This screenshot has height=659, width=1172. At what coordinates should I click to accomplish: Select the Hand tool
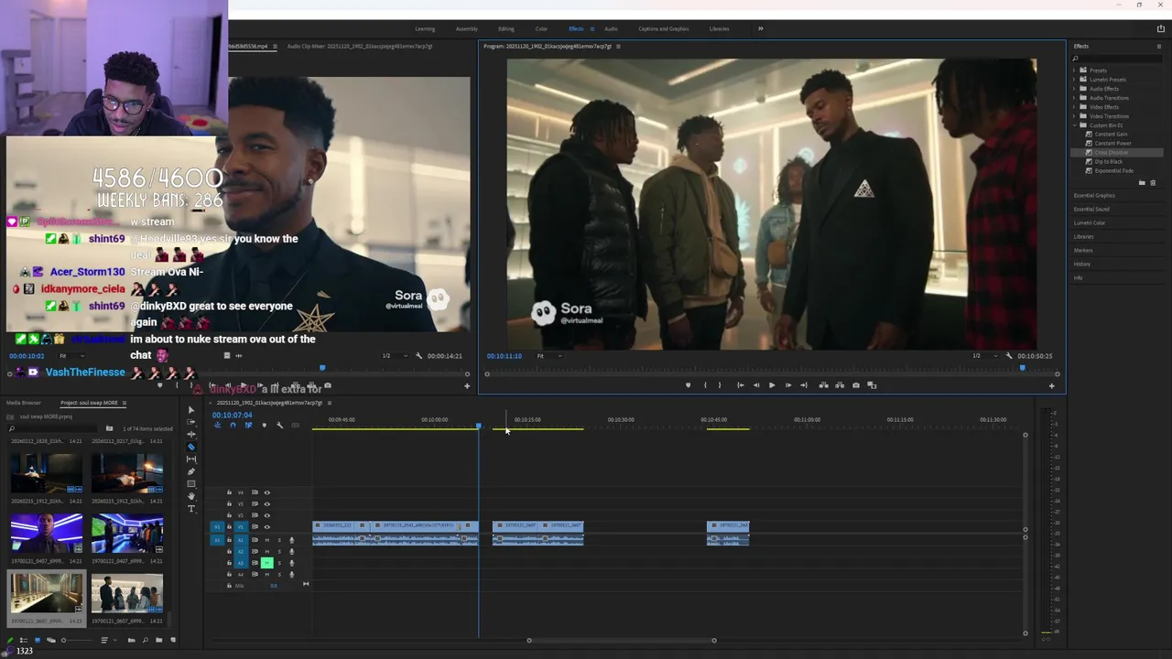191,496
